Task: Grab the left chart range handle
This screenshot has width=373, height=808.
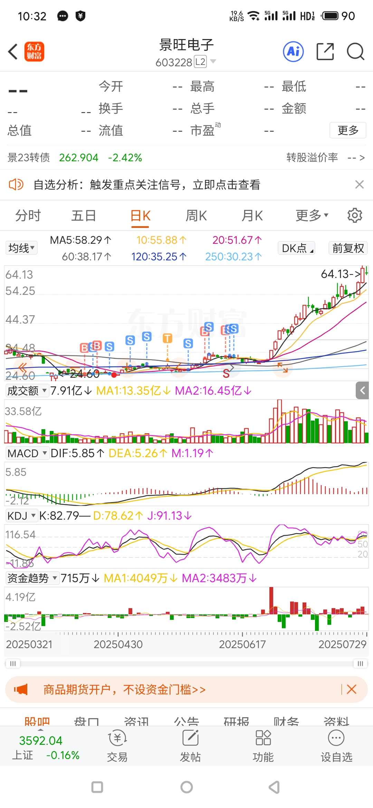Action: click(13, 664)
